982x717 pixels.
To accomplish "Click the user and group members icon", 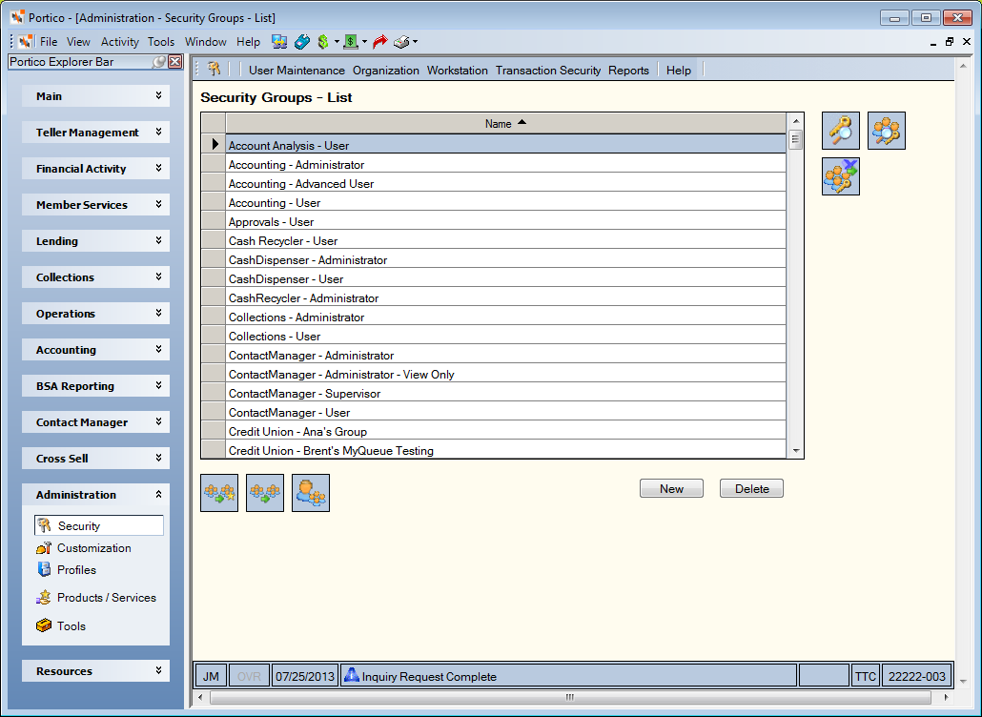I will pyautogui.click(x=311, y=493).
